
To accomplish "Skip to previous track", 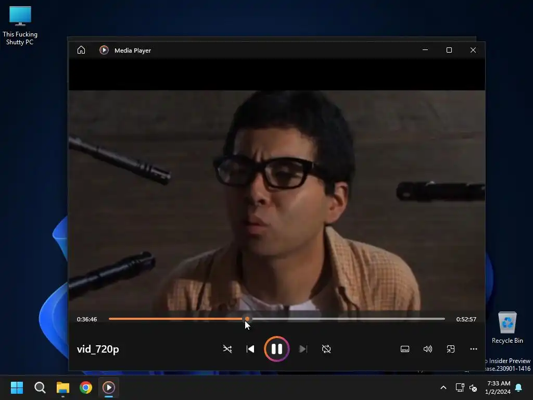I will coord(250,349).
